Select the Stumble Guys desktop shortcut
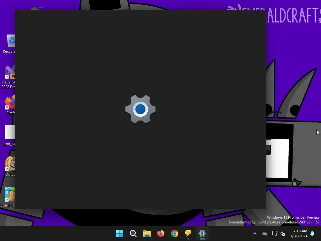Image resolution: width=321 pixels, height=241 pixels. (8, 197)
